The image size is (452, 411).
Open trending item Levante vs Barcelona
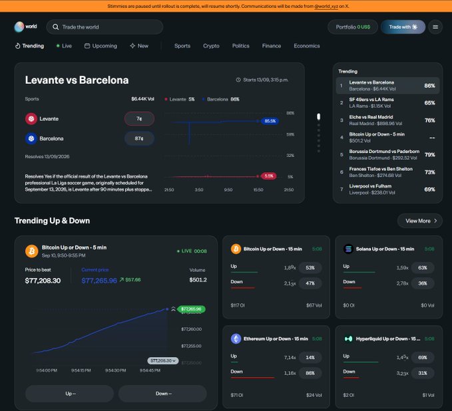(387, 86)
